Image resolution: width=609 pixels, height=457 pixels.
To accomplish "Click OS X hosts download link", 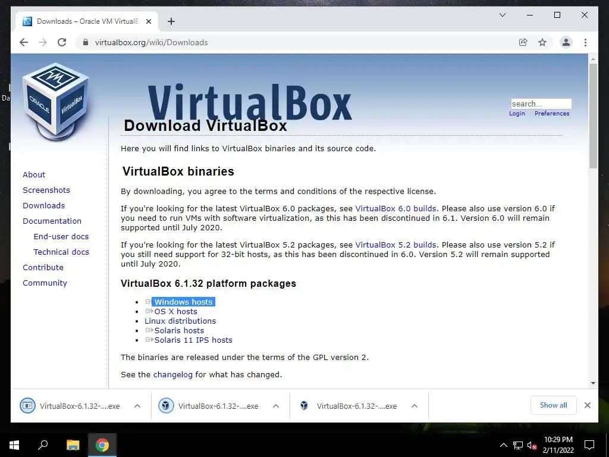I will click(x=175, y=312).
